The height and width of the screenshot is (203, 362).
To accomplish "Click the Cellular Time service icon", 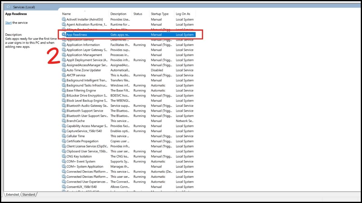I will point(63,136).
